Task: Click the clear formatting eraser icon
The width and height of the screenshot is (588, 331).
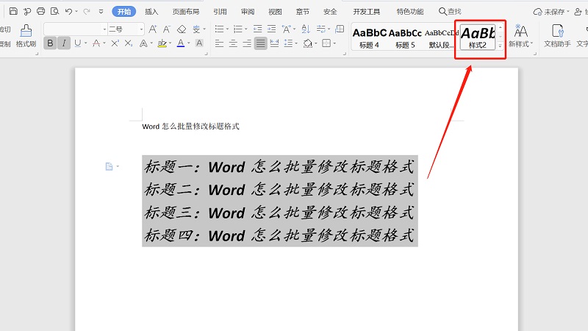Action: (182, 29)
